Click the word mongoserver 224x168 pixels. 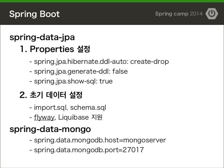(145, 140)
